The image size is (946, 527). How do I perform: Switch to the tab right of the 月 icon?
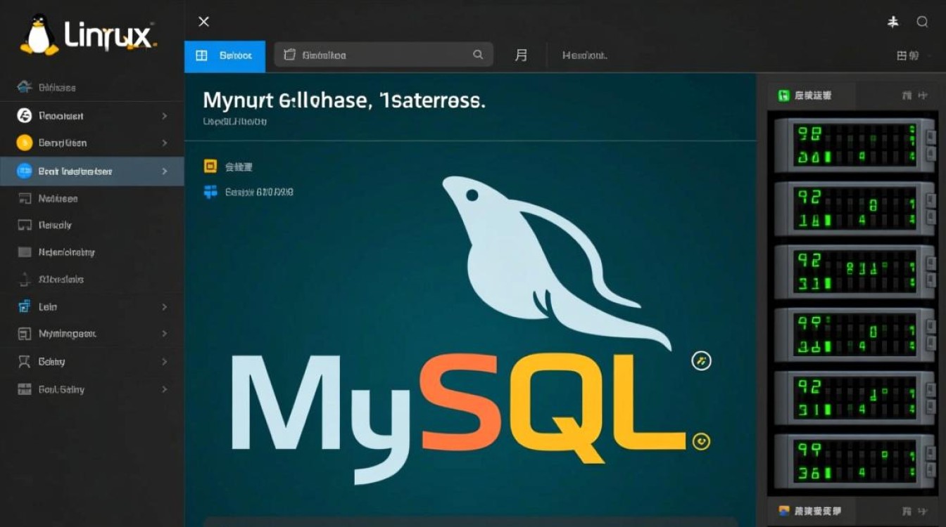tap(584, 56)
